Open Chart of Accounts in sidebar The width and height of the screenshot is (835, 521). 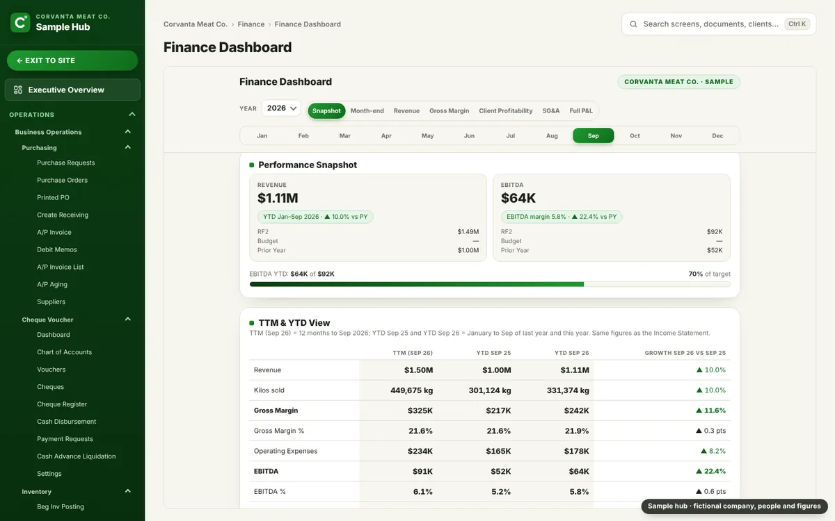pyautogui.click(x=64, y=352)
